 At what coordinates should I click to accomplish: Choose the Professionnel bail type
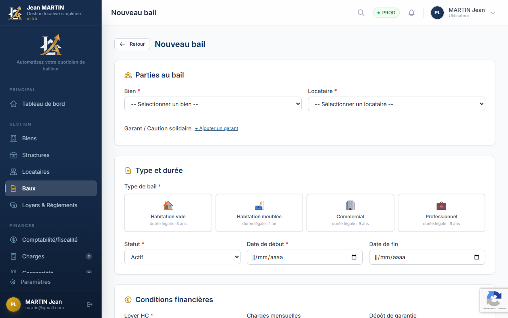(441, 213)
